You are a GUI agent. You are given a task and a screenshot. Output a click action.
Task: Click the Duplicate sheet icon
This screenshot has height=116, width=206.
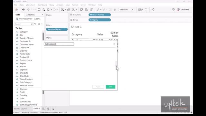tap(69, 10)
